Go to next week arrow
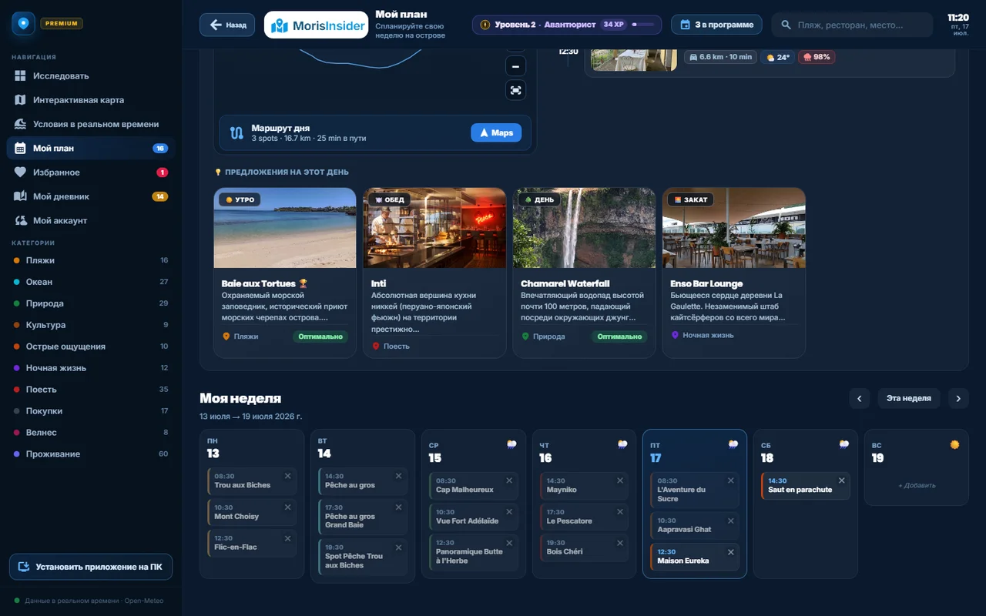The image size is (986, 616). coord(958,398)
